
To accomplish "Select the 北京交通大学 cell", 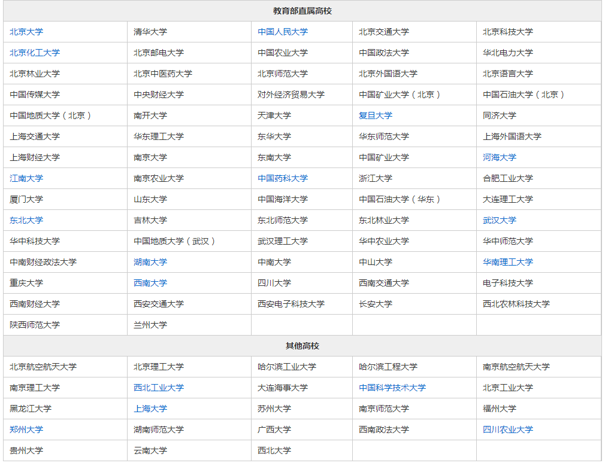I will click(415, 32).
